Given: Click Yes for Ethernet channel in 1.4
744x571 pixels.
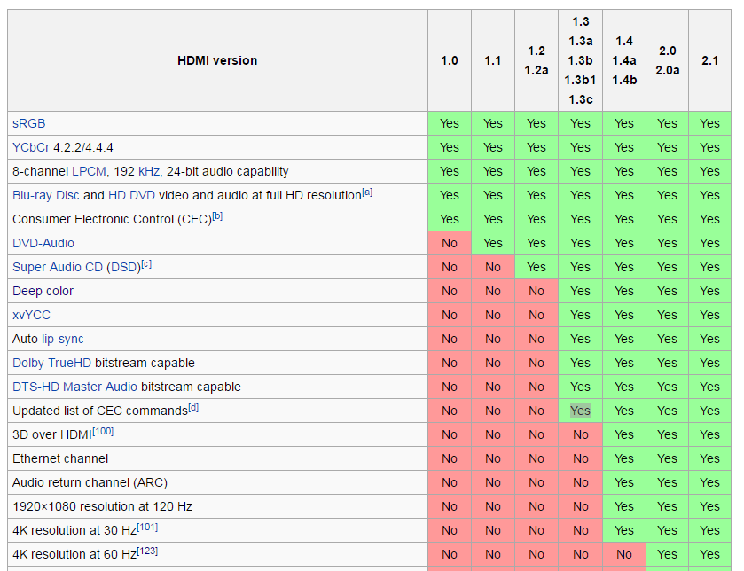Looking at the screenshot, I should click(x=624, y=458).
